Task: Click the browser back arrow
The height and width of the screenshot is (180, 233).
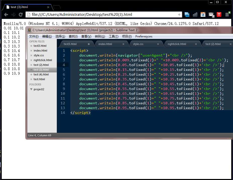Action: [6, 15]
